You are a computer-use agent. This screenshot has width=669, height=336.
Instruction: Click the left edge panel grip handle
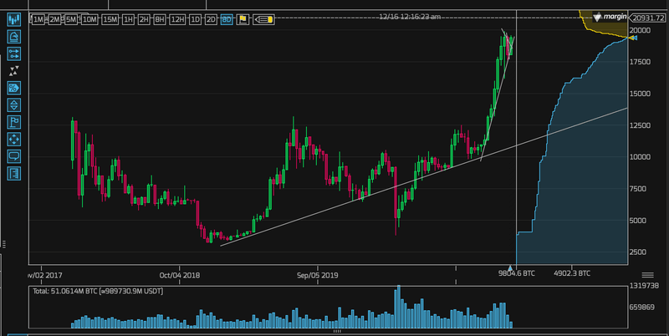(4, 244)
